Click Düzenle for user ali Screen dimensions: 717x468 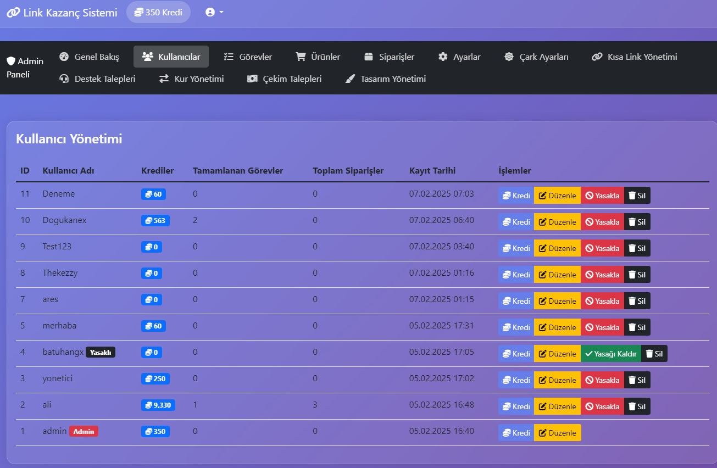(557, 406)
